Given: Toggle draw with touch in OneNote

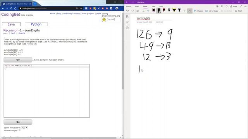Looking at the screenshot, I should point(189,11).
